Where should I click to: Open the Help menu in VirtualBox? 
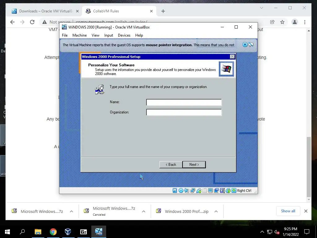pos(139,35)
